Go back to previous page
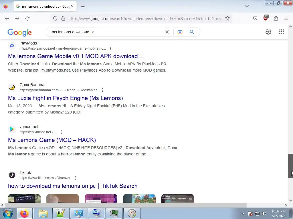Screen dimensions: 293x219 [x=7, y=19]
